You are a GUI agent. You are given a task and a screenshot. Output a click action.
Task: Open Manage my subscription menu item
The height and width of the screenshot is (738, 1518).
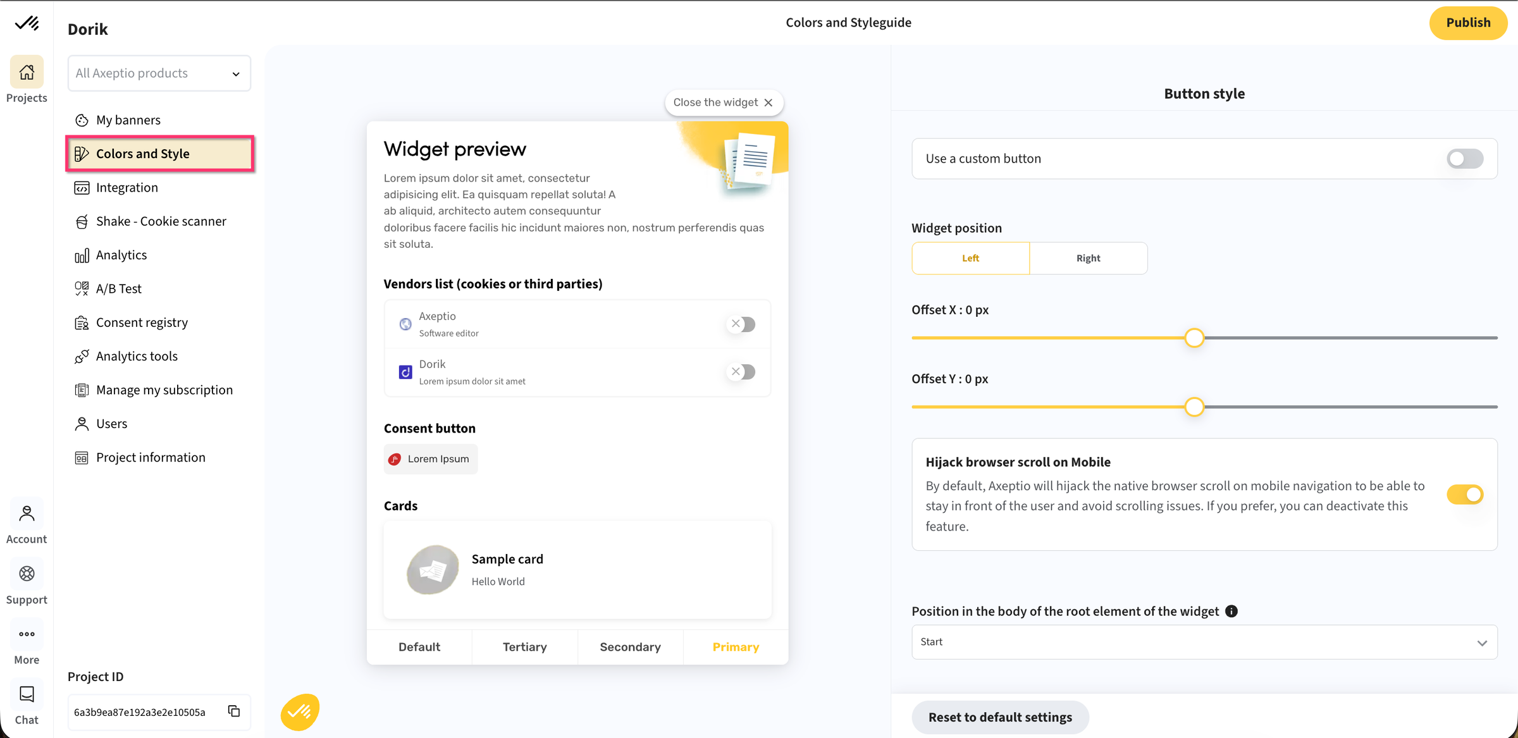(x=159, y=390)
